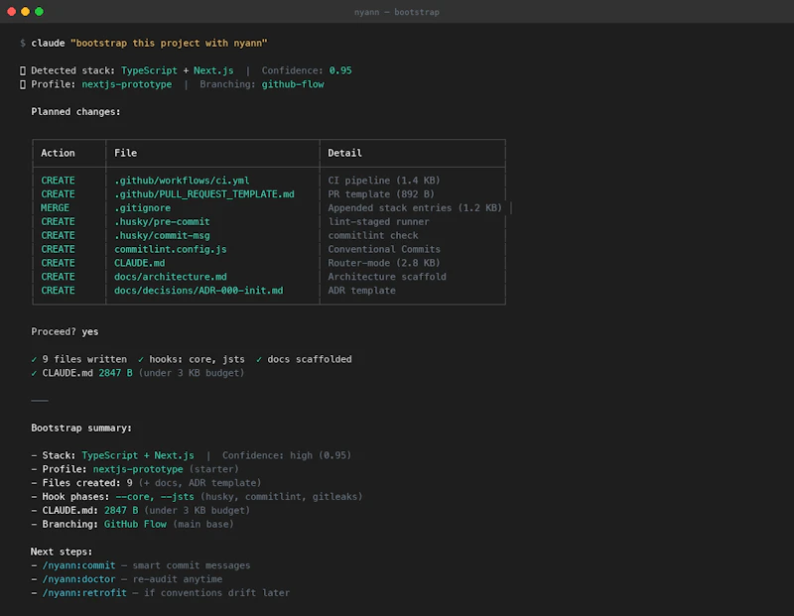
Task: Click the 'Planned changes:' heading
Action: coord(76,111)
